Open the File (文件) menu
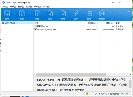This screenshot has width=133, height=97. click(5, 7)
